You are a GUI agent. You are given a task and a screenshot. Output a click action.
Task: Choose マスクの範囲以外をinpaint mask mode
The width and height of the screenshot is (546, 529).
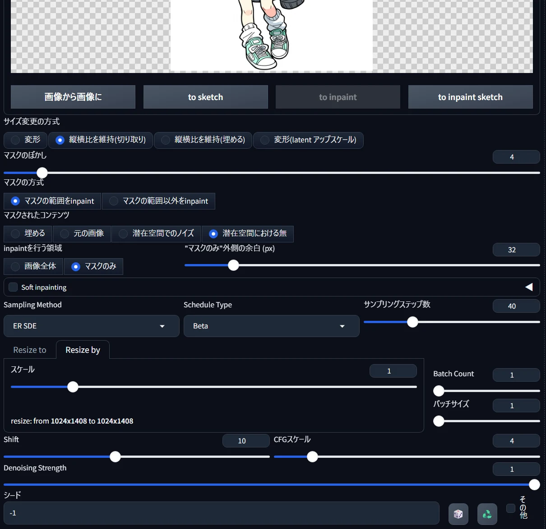pyautogui.click(x=158, y=201)
